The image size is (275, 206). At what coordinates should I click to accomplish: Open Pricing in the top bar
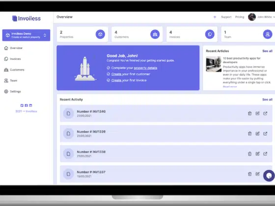[240, 17]
